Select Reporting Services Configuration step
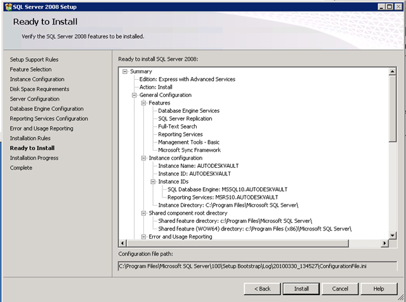This screenshot has height=302, width=406. tap(49, 118)
